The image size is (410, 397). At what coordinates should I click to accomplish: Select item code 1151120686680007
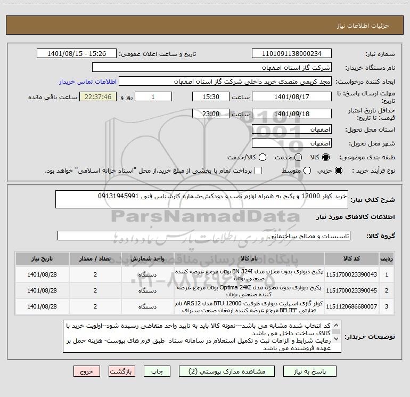(x=351, y=306)
